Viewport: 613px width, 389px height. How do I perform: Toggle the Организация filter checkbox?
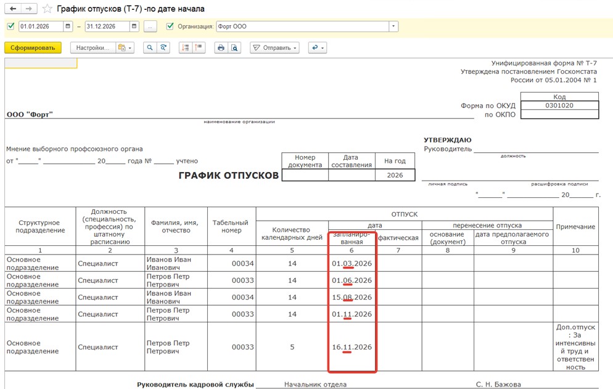[x=170, y=27]
